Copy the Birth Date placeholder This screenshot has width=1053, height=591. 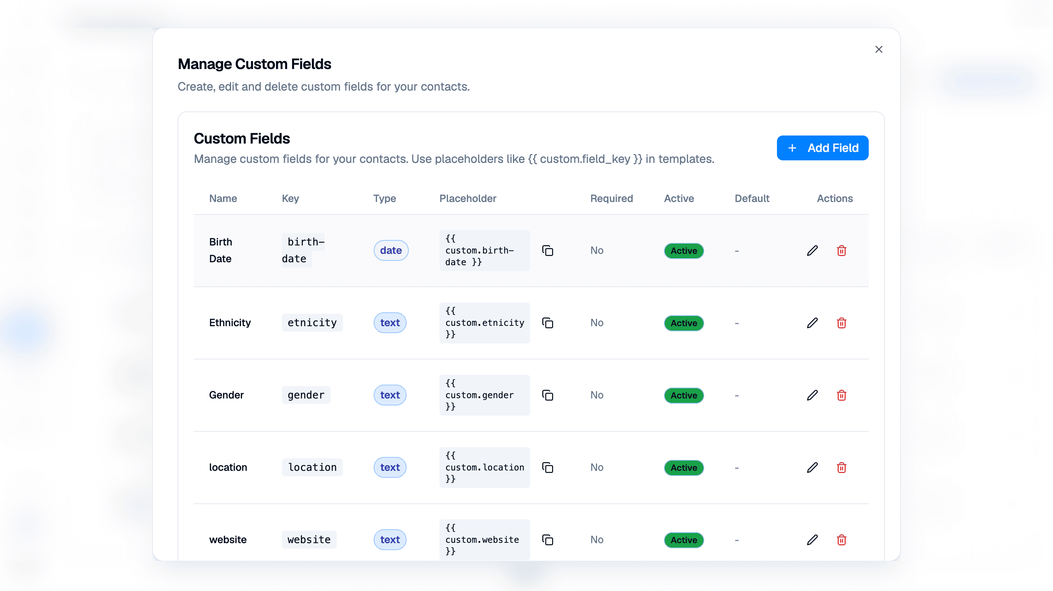point(547,250)
